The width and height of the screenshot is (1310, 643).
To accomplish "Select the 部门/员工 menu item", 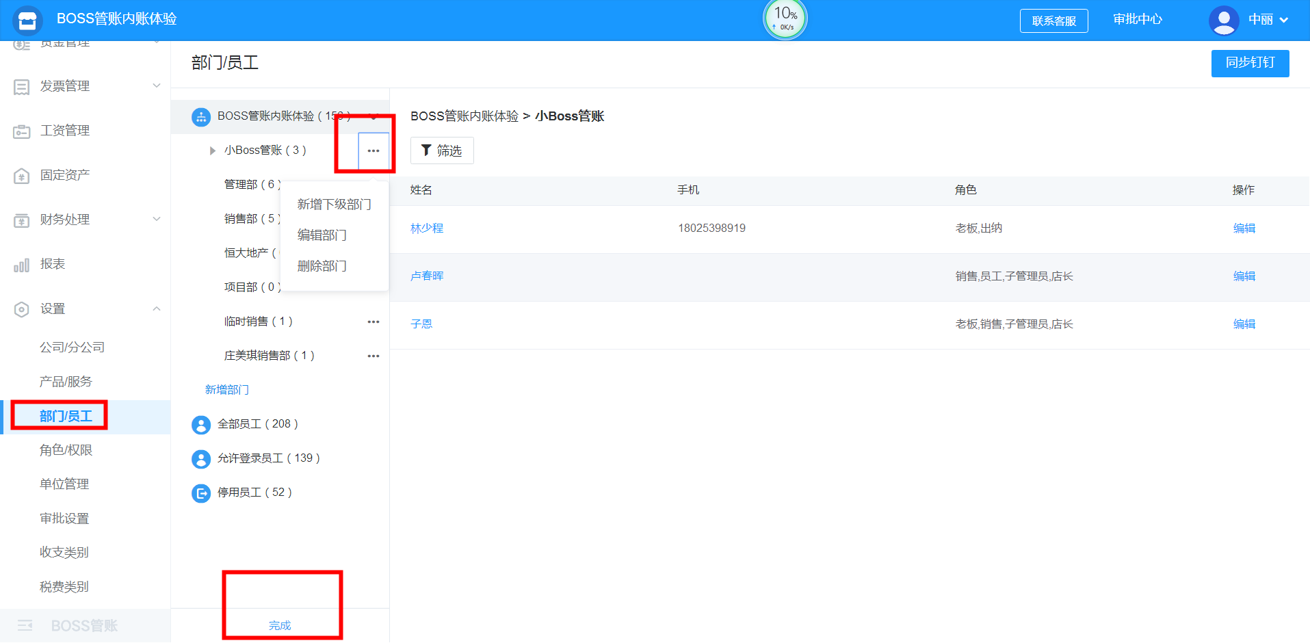I will coord(66,416).
